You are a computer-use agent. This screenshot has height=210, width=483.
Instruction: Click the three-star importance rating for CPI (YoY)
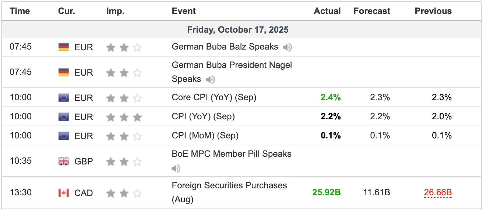click(x=124, y=117)
